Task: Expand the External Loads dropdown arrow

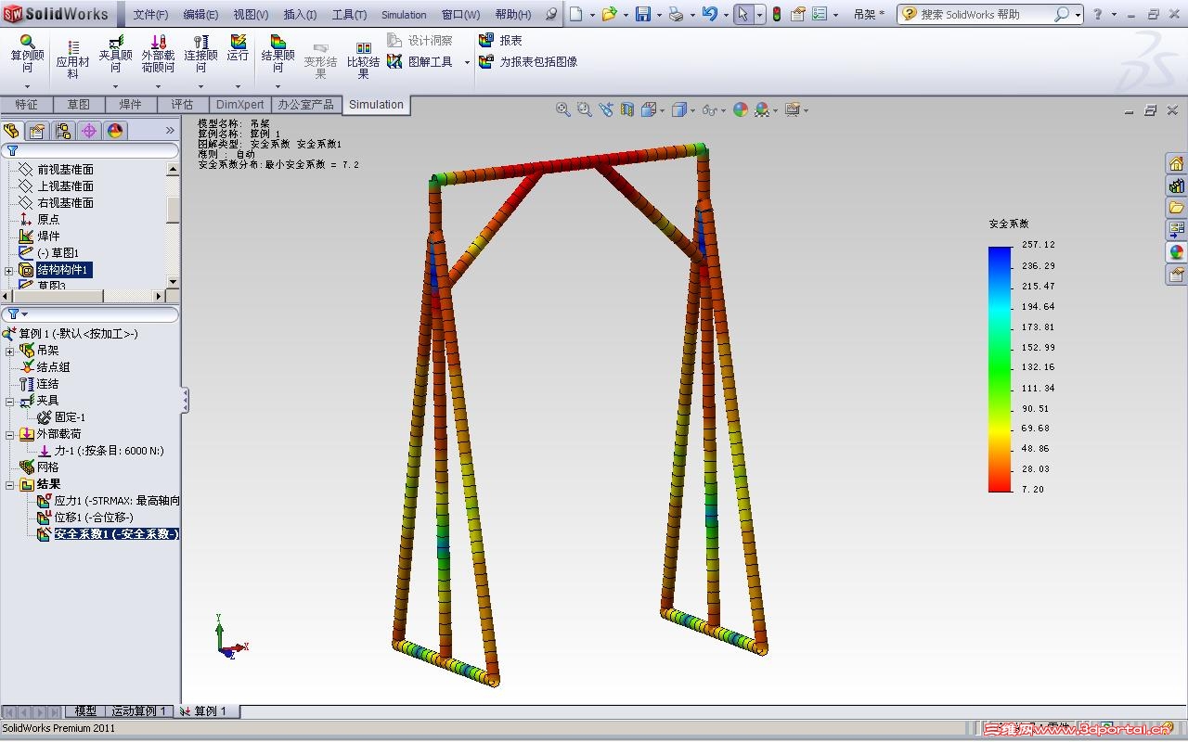Action: tap(158, 86)
